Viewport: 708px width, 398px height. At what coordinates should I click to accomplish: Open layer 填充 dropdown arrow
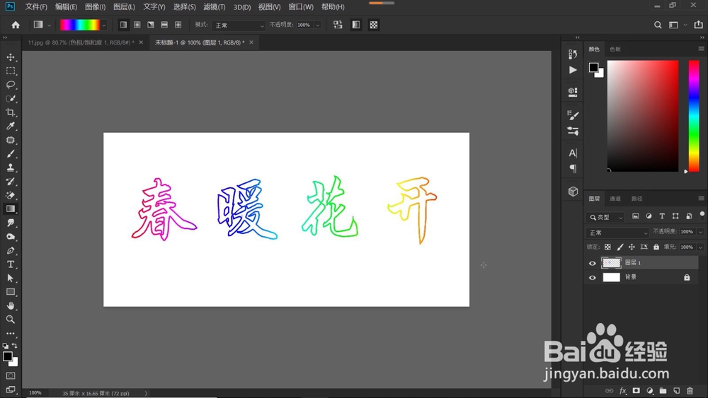[x=700, y=247]
